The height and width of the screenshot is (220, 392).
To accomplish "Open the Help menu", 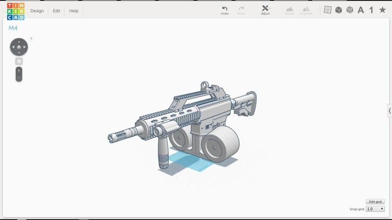I will [x=74, y=11].
